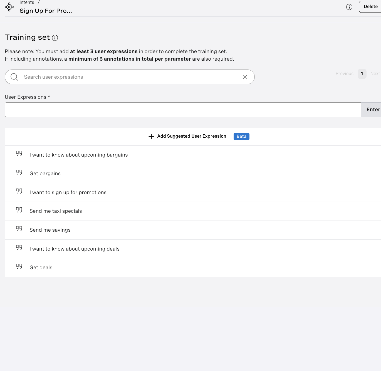Add Suggested User Expression

coord(192,136)
